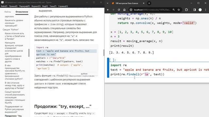
Task: Go back in the Chrome browser
Action: tap(108, 10)
